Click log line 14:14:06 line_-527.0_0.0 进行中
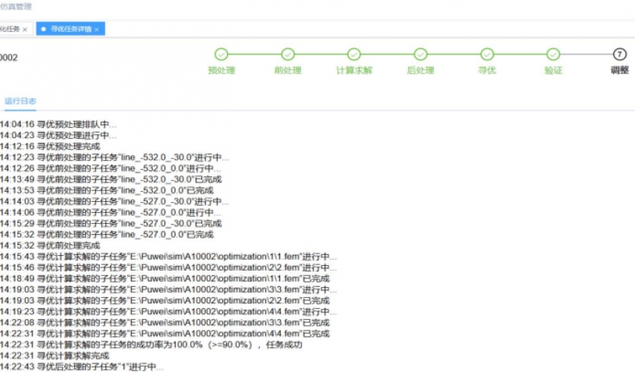Viewport: 635px width, 372px height. point(110,212)
